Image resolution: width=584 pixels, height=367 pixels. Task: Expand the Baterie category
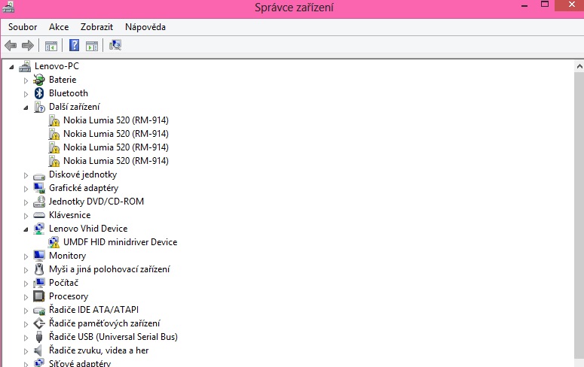pos(26,80)
